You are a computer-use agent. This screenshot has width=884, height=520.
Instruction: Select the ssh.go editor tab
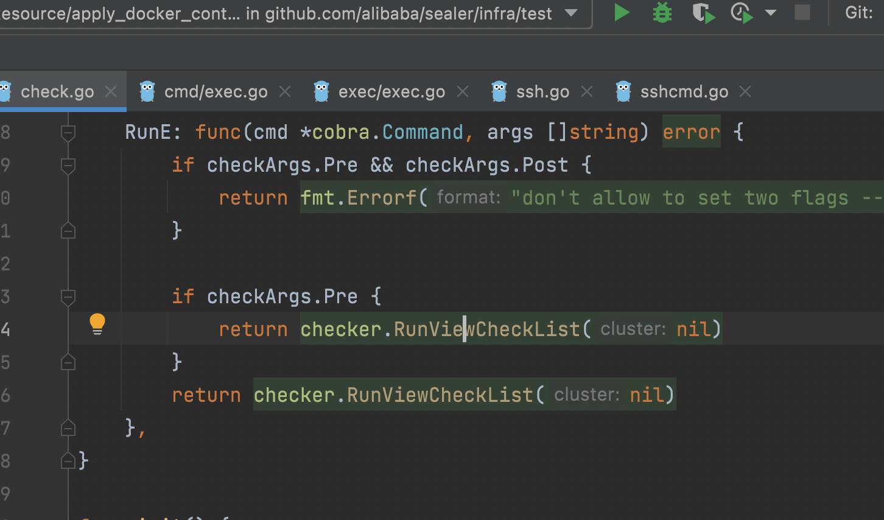542,92
